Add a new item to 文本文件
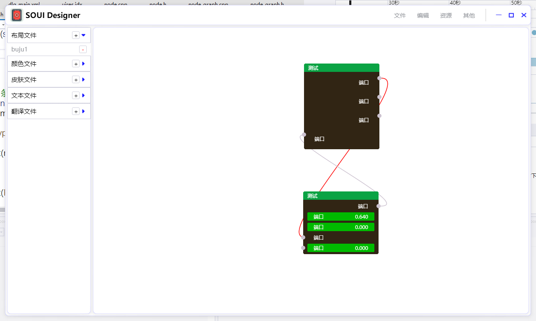The width and height of the screenshot is (536, 321). [x=76, y=96]
